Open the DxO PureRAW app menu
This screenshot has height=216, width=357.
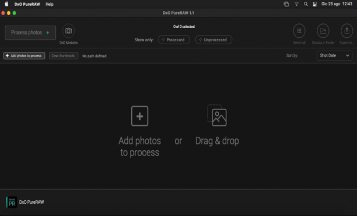[27, 4]
